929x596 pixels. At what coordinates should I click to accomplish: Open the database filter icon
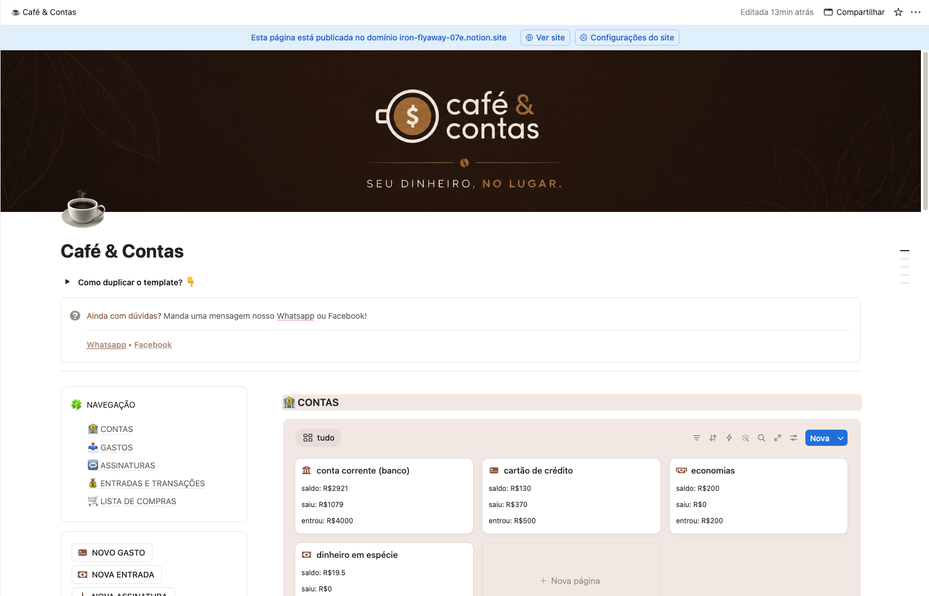[x=697, y=438]
